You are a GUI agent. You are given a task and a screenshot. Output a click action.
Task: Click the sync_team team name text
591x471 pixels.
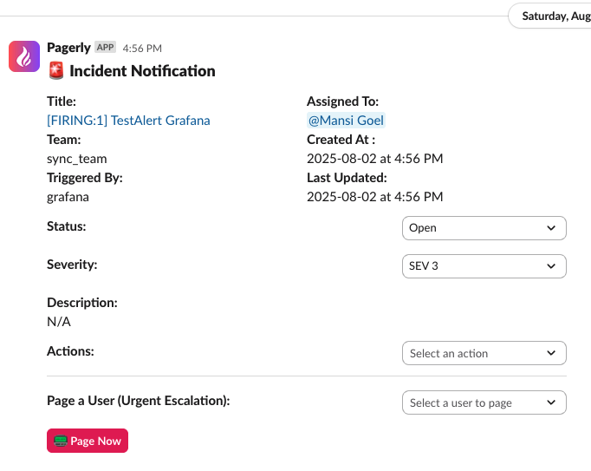(76, 159)
